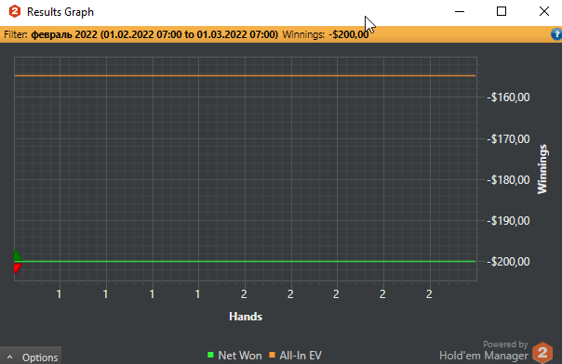Click the orange All-In EV line

[245, 75]
